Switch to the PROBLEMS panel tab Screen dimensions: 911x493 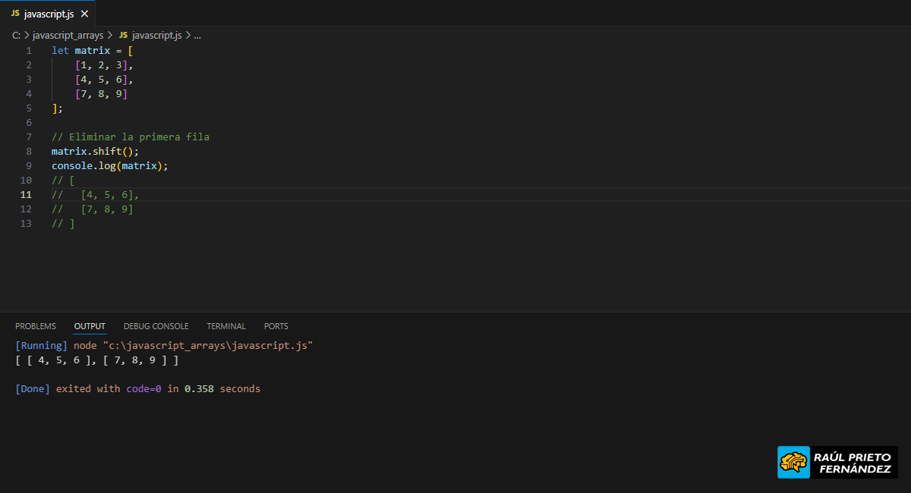click(36, 326)
